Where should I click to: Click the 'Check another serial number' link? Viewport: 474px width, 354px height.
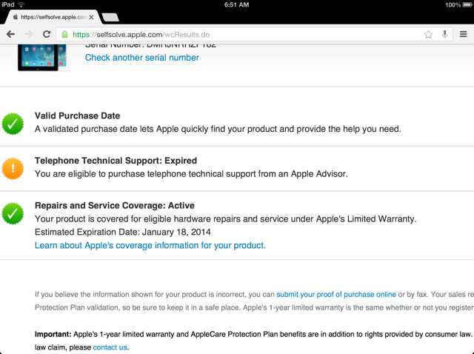click(x=141, y=58)
